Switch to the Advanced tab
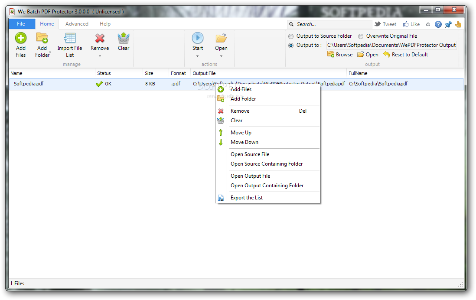This screenshot has height=300, width=476. point(77,24)
